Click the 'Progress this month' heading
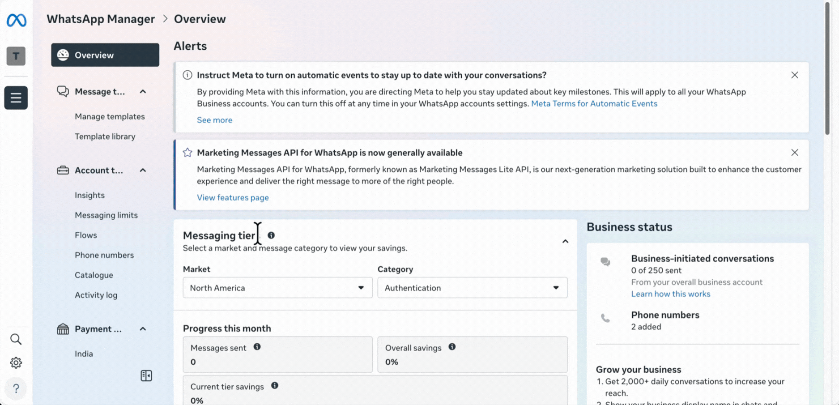The image size is (839, 405). tap(227, 328)
